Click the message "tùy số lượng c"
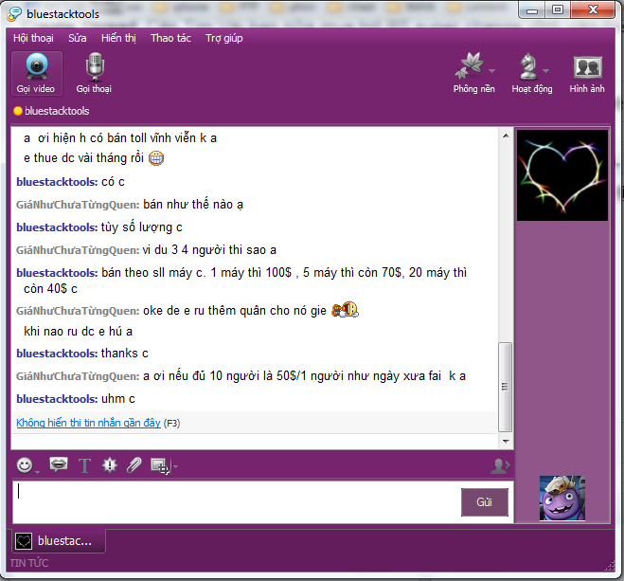The height and width of the screenshot is (581, 624). (x=142, y=227)
